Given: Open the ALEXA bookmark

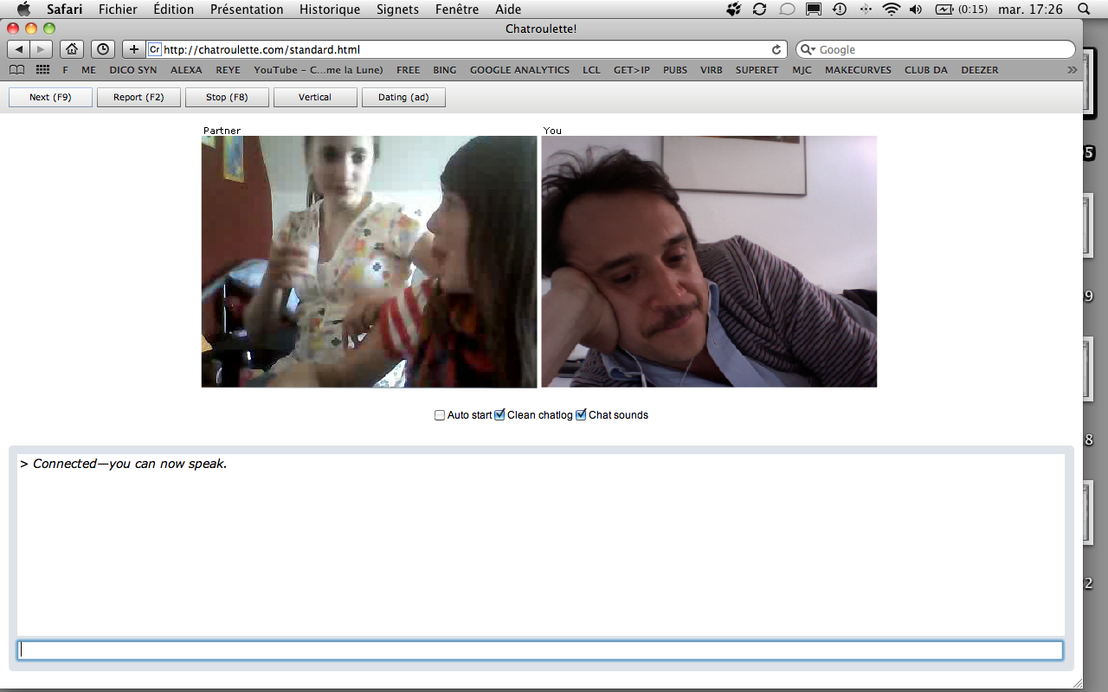Looking at the screenshot, I should click(x=186, y=70).
